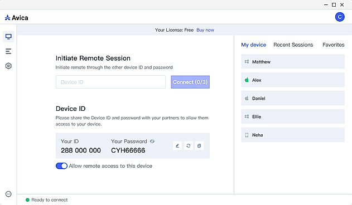Refresh the password with the reload icon
Viewport: 352px width, 205px height.
189,146
